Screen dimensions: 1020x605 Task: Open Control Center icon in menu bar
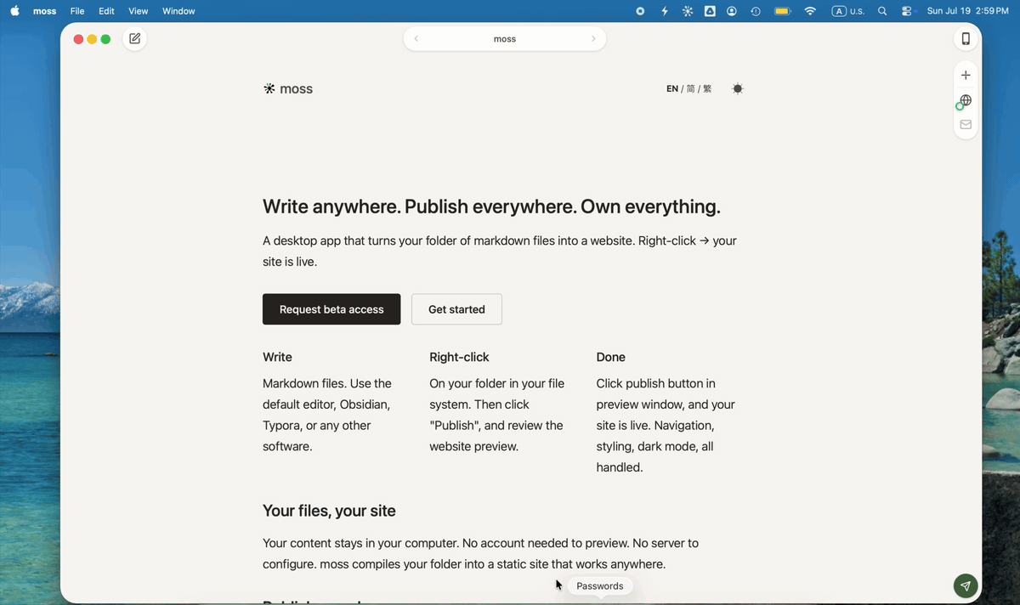907,11
